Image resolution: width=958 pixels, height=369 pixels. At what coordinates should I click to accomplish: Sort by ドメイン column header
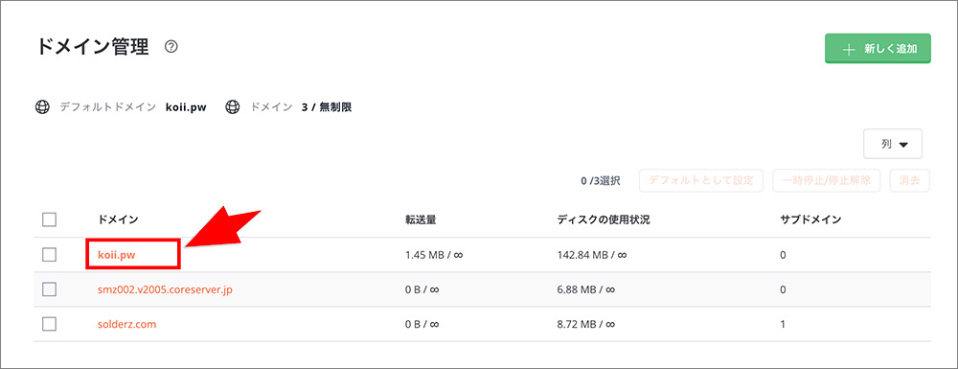click(x=118, y=219)
